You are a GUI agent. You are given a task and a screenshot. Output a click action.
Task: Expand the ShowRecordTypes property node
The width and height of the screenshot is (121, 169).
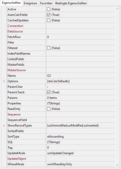point(4,125)
